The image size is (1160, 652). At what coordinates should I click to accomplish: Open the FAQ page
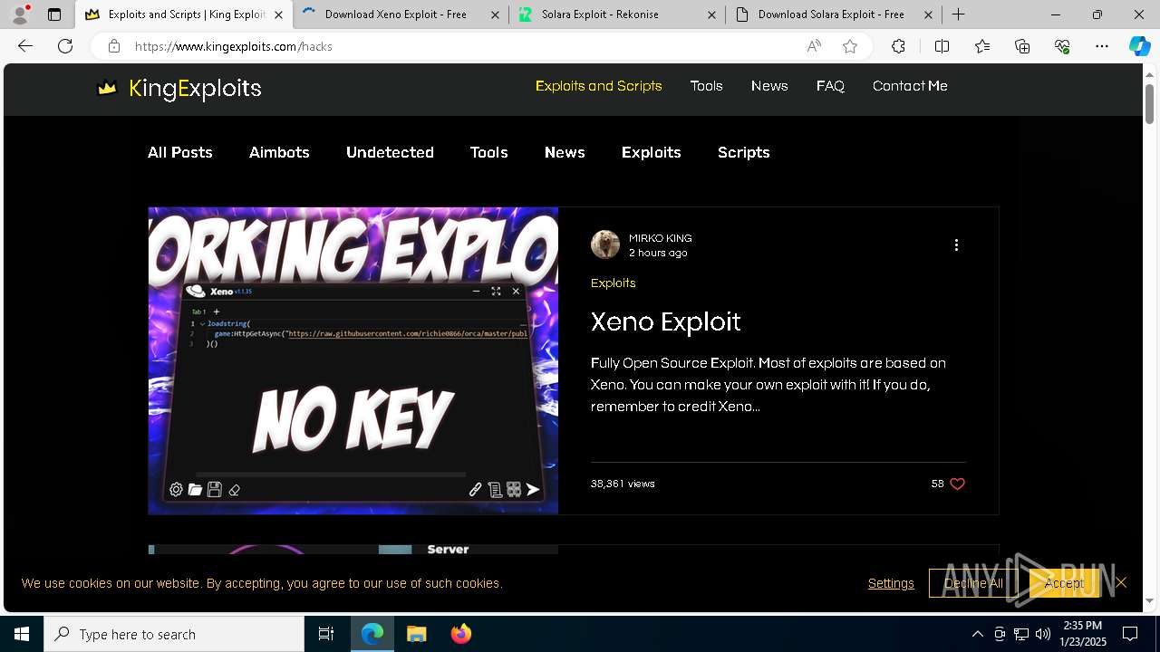830,86
